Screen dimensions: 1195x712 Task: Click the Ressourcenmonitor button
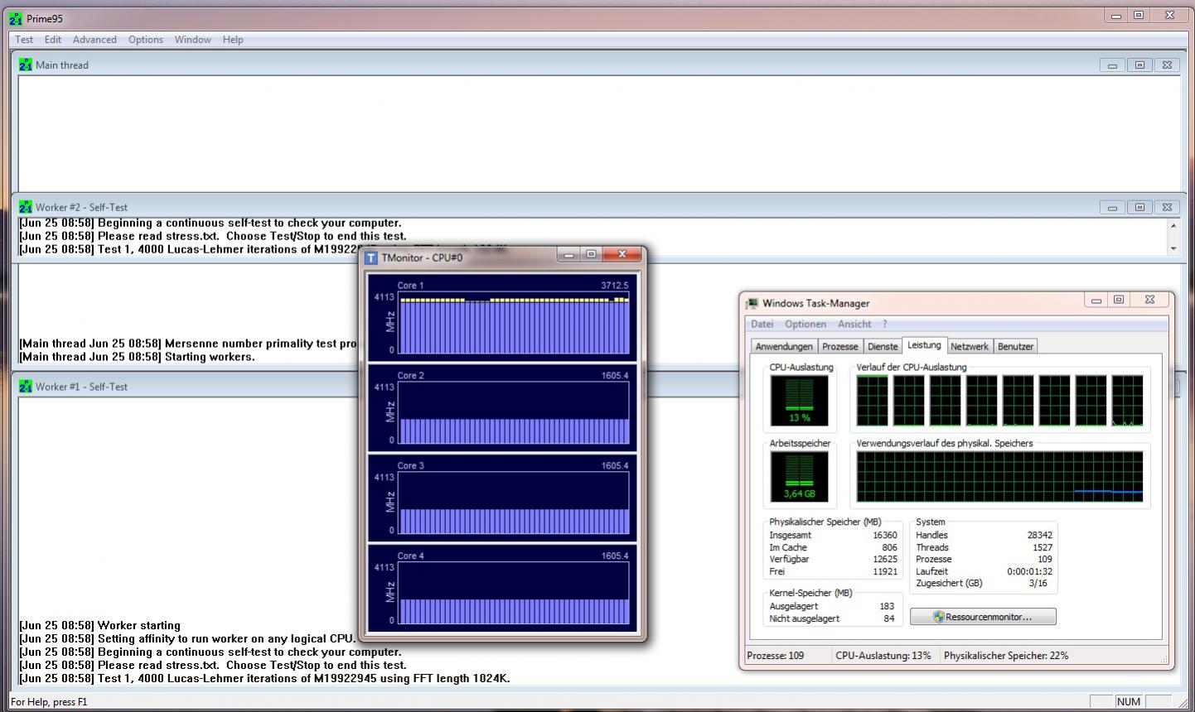coord(983,617)
